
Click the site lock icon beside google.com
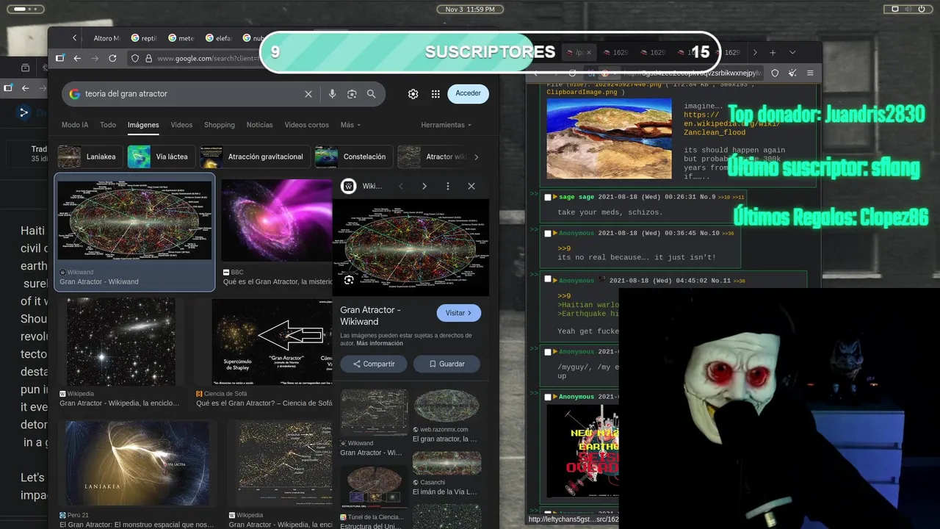[x=148, y=58]
